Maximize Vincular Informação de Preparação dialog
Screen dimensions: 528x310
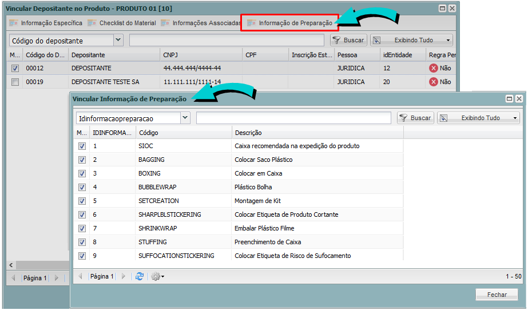(x=510, y=98)
